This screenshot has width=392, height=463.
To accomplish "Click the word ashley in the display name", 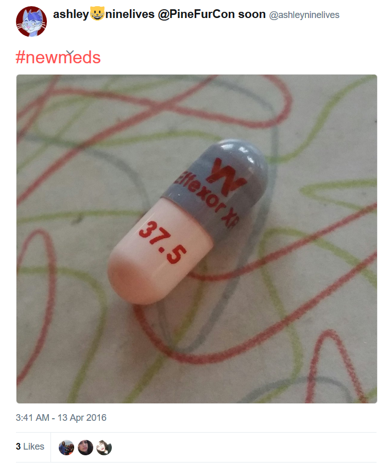I will (71, 14).
